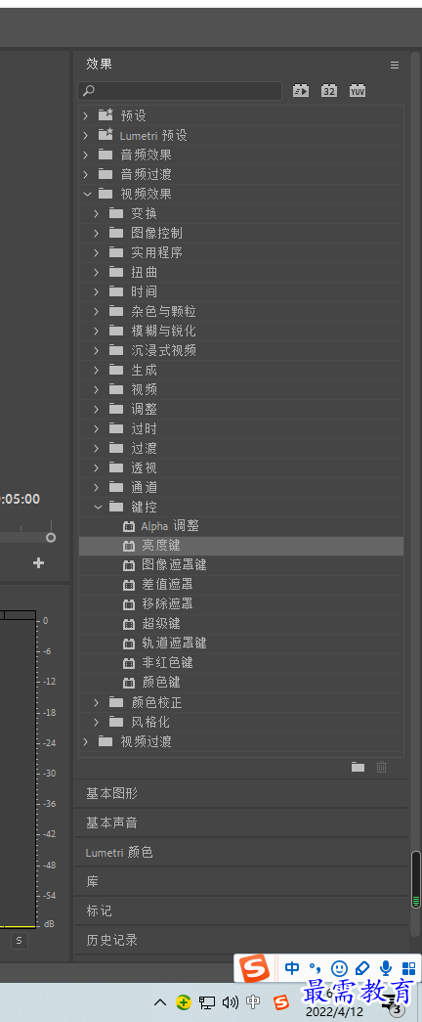422x1022 pixels.
Task: Toggle YUV effects filter icon
Action: tap(358, 91)
